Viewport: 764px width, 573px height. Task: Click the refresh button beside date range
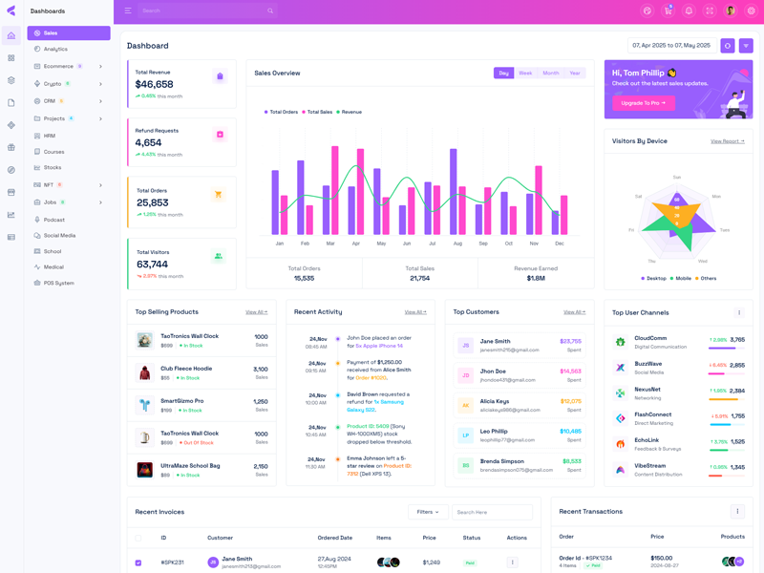(728, 46)
